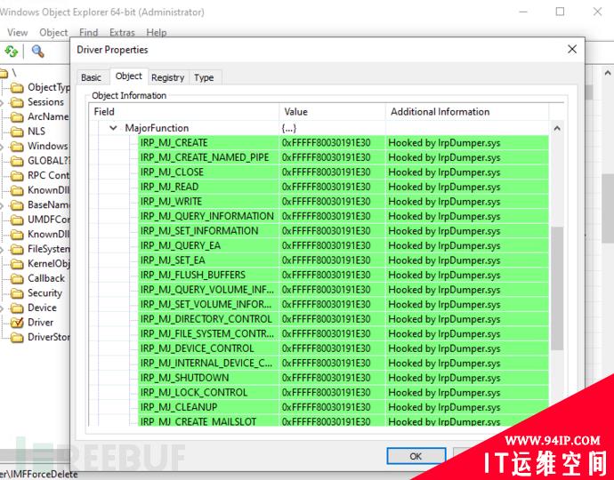Viewport: 614px width, 480px height.
Task: Click the magnifier Find toolbar icon
Action: click(37, 52)
